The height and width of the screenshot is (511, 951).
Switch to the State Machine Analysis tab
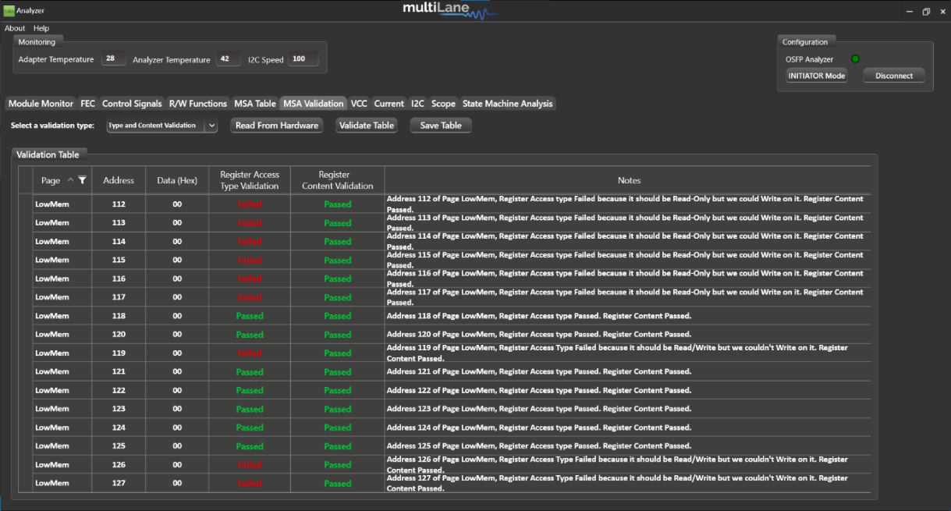[507, 104]
